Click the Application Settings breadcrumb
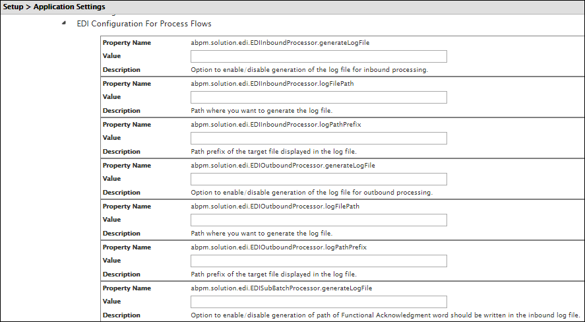Viewport: 585px width, 322px height. click(x=71, y=7)
